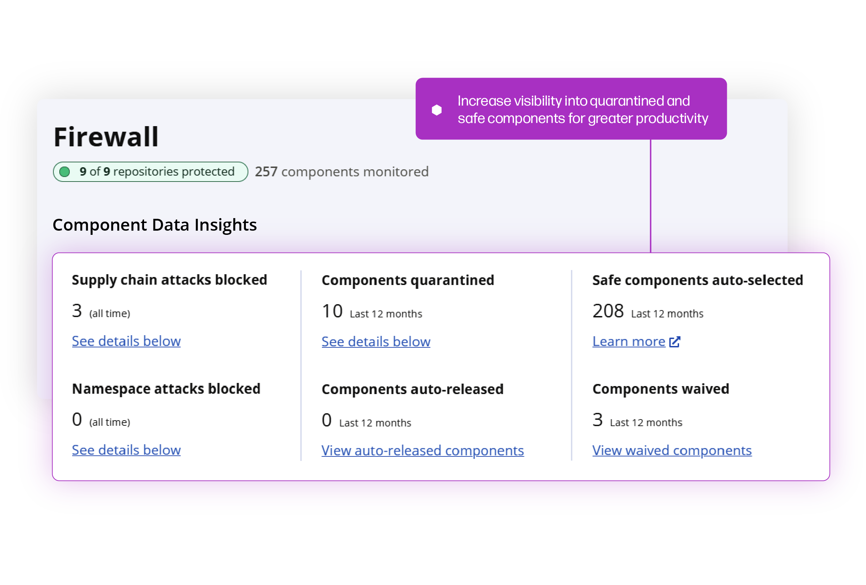Click the purple visibility tooltip callout
The image size is (866, 585).
(x=571, y=109)
